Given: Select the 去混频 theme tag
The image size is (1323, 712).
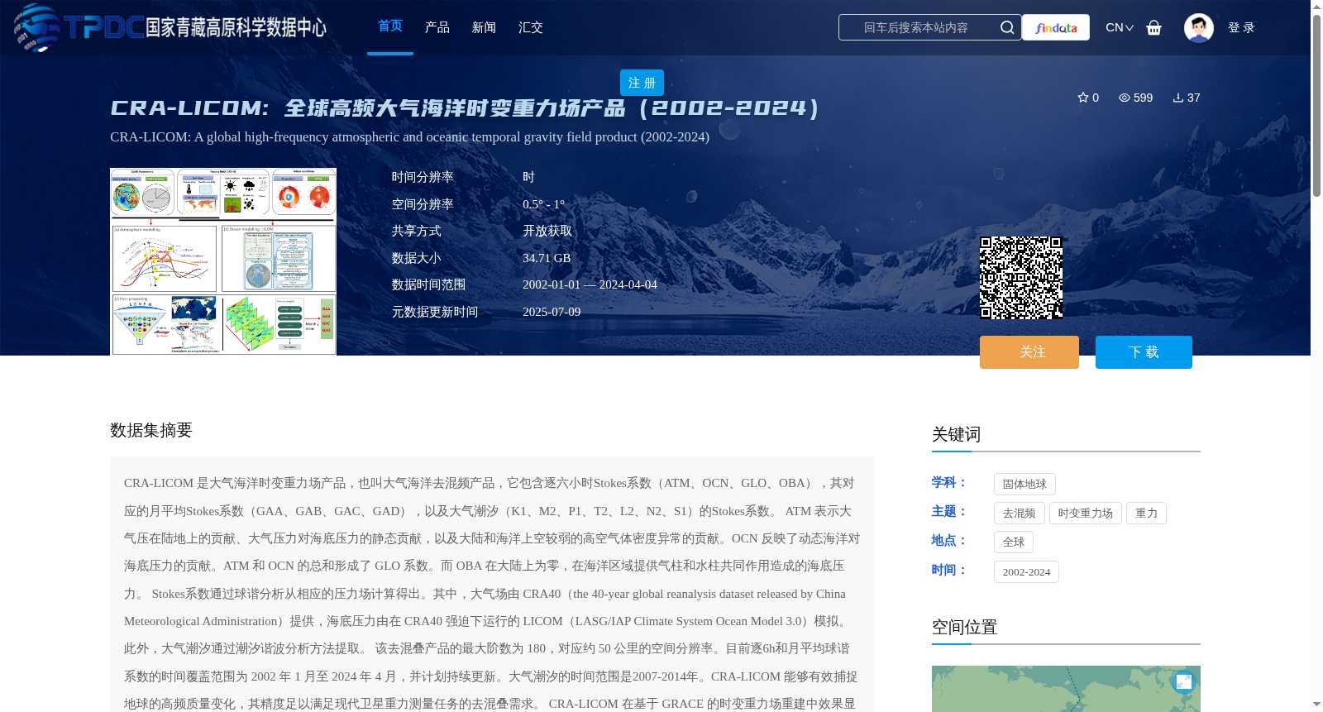Looking at the screenshot, I should 1019,513.
